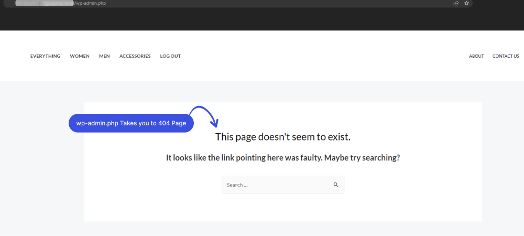Select the MEN navigation item
The image size is (524, 236).
(x=104, y=56)
